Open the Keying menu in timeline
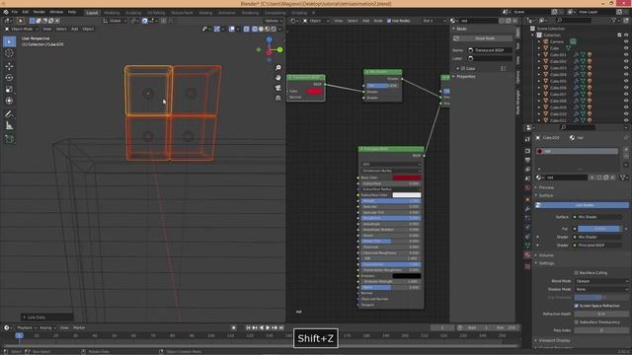 (x=48, y=327)
